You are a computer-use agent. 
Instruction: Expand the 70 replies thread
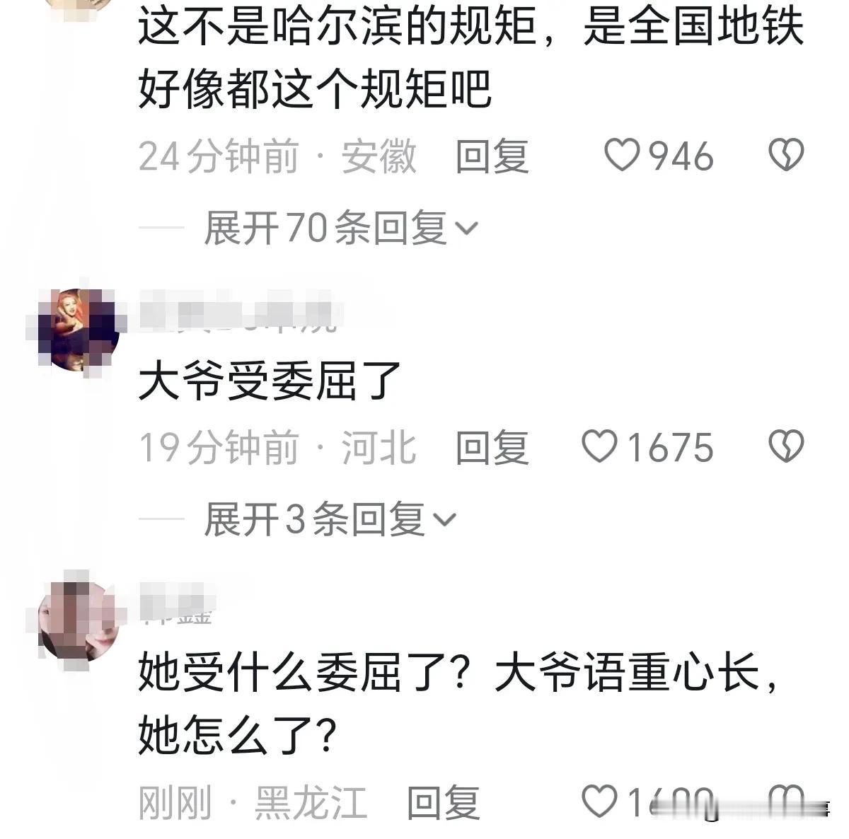(x=341, y=228)
